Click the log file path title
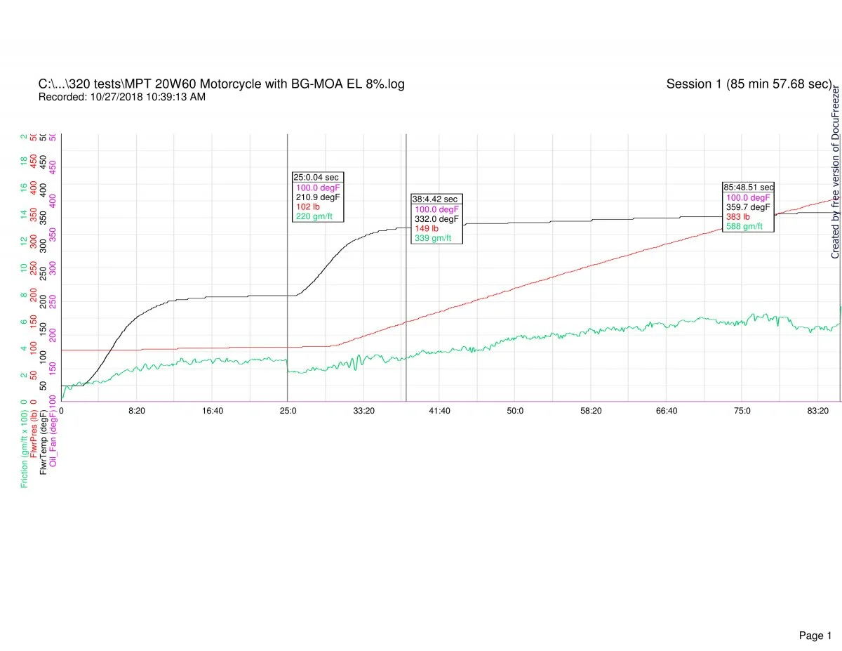Viewport: 842px width, 651px height. point(221,84)
